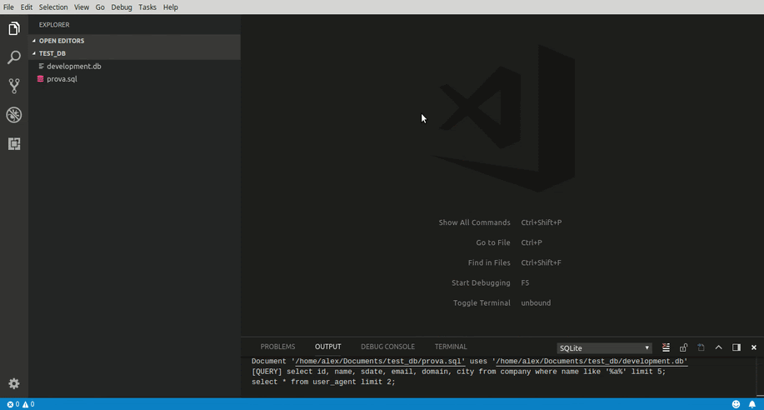Switch to the Terminal tab

pos(450,347)
